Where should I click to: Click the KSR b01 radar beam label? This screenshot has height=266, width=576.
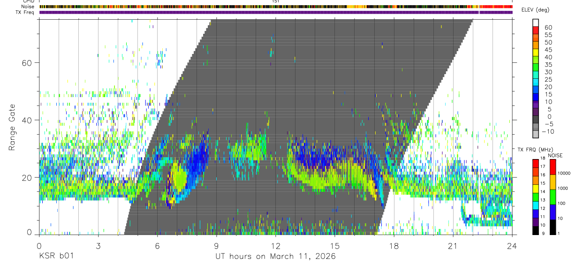[x=56, y=257]
